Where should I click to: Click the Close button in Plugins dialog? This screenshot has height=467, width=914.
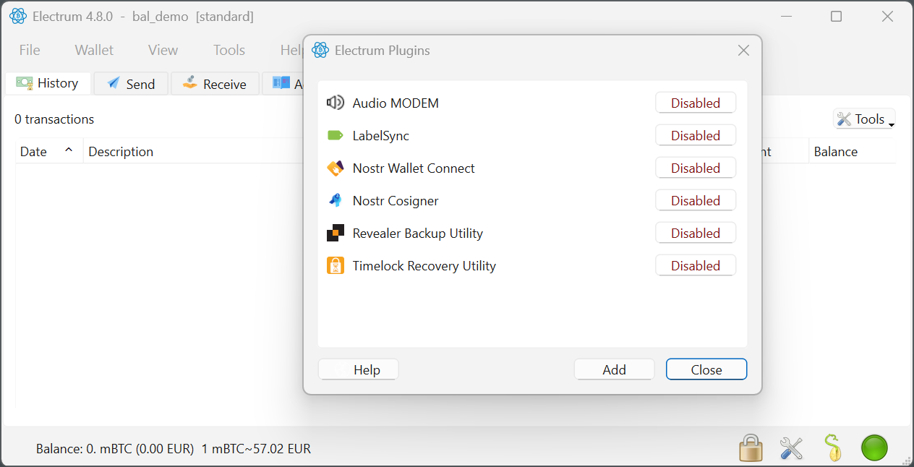coord(706,369)
